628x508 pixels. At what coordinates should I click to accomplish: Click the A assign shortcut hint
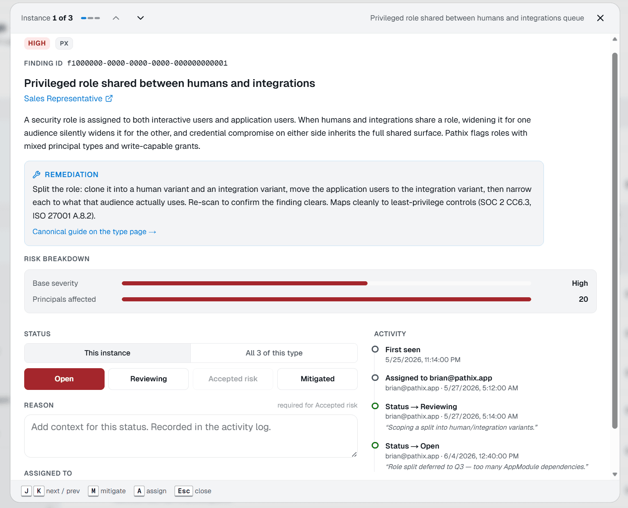coord(139,491)
